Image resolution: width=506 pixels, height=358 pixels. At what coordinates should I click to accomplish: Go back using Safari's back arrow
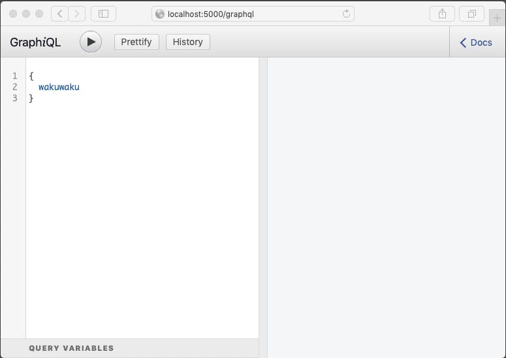[x=59, y=14]
